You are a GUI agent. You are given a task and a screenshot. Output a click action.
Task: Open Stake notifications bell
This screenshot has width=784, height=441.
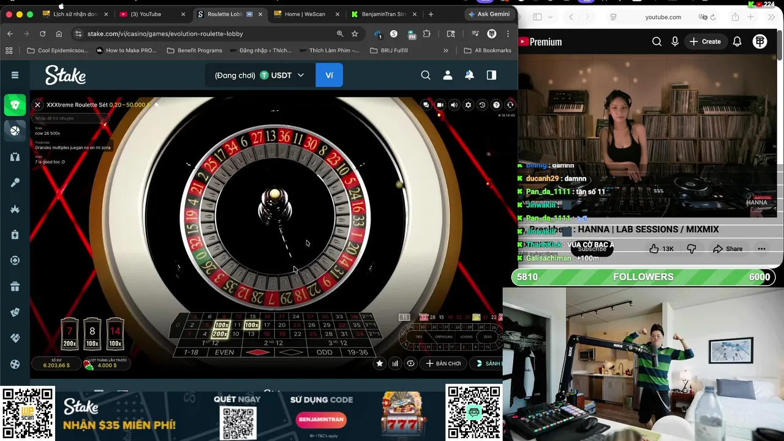click(x=469, y=75)
